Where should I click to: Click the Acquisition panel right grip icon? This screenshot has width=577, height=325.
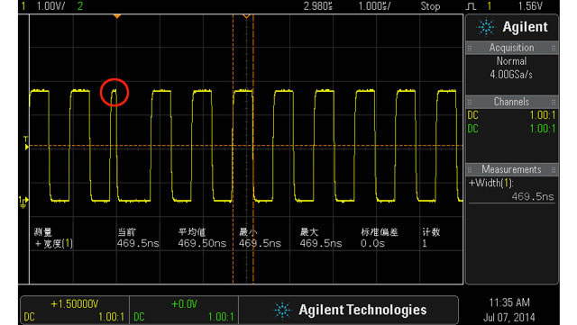(x=554, y=48)
